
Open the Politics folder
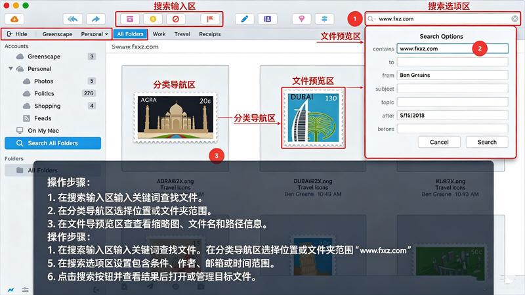click(53, 93)
